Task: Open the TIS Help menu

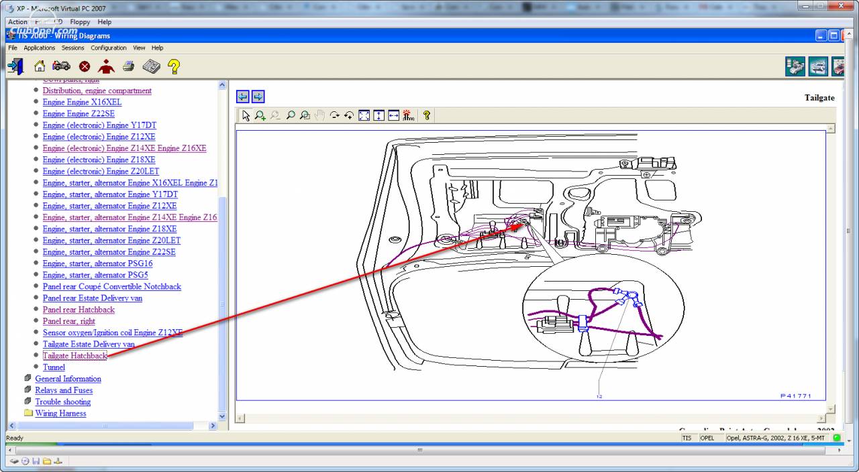Action: pyautogui.click(x=157, y=48)
